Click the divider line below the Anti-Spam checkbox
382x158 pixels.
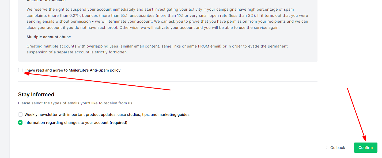tap(168, 81)
